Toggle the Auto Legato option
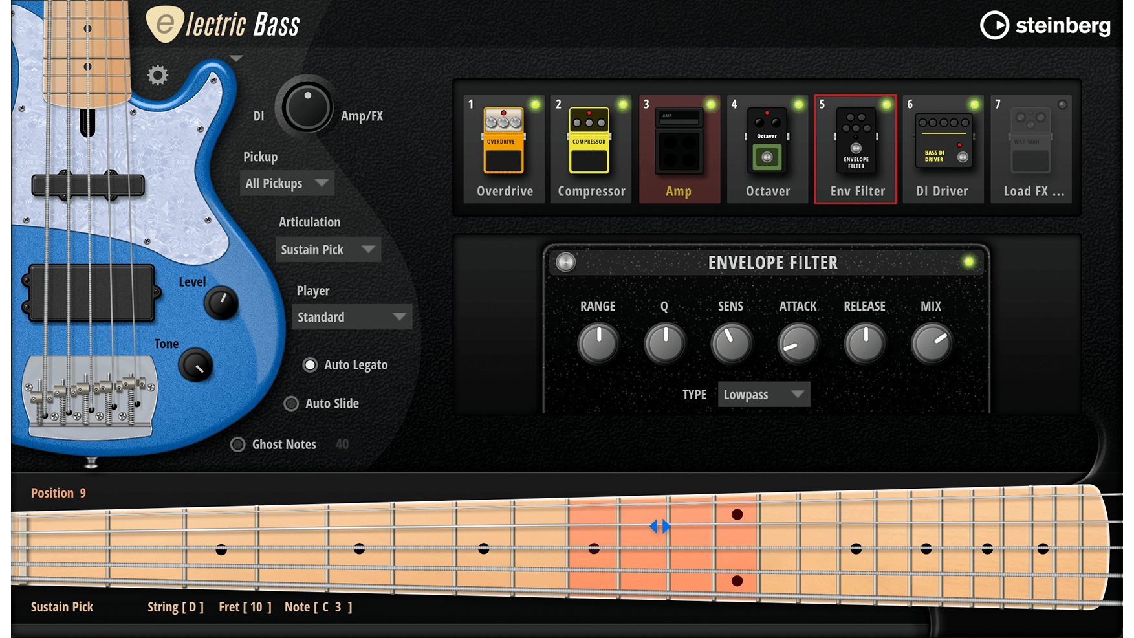Image resolution: width=1134 pixels, height=638 pixels. coord(311,365)
